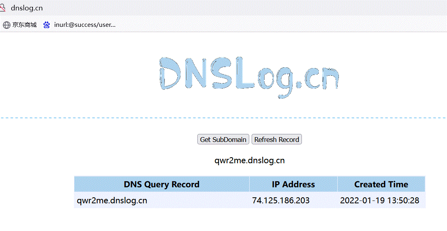
Task: Click the IP Address column header
Action: [x=293, y=184]
